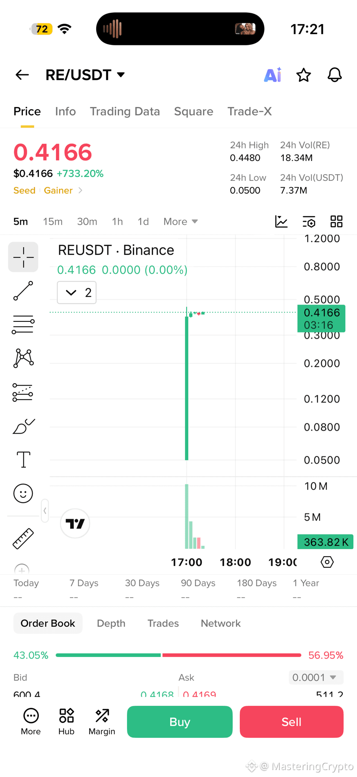Image resolution: width=357 pixels, height=777 pixels.
Task: Click the 24h Vol(RE) value 18.34M
Action: click(x=296, y=158)
